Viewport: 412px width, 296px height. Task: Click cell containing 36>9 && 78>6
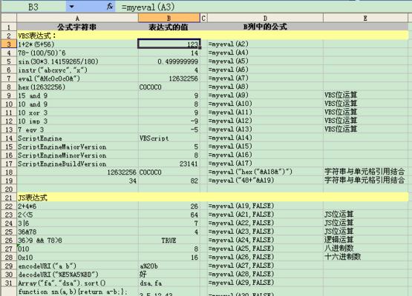pos(77,240)
